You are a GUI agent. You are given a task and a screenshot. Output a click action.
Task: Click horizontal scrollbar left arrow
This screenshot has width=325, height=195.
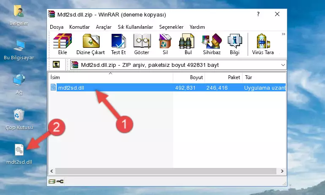pyautogui.click(x=52, y=171)
